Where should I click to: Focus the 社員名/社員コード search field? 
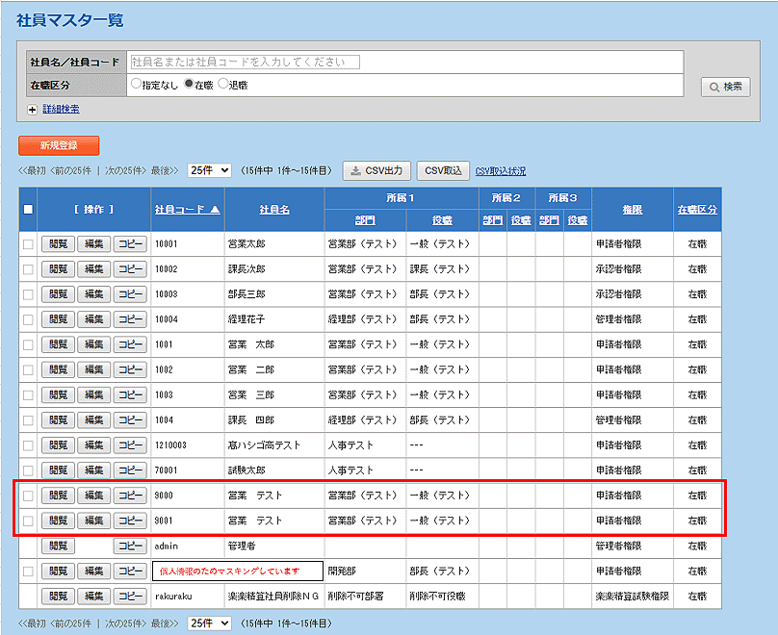coord(245,62)
